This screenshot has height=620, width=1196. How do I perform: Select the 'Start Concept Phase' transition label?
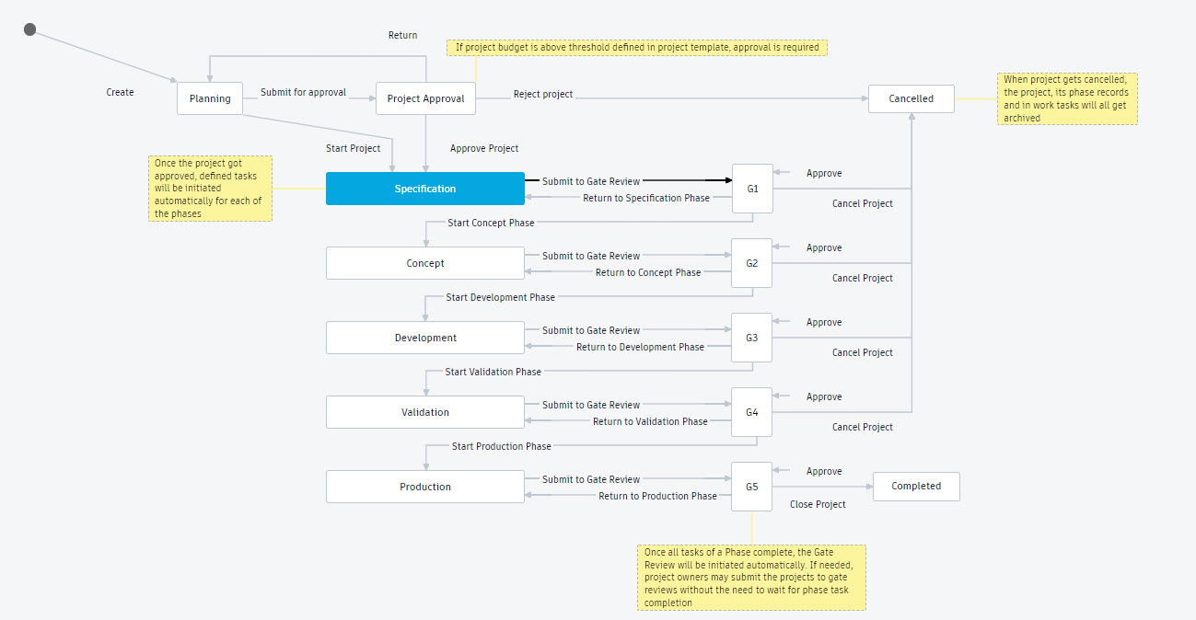pos(491,223)
